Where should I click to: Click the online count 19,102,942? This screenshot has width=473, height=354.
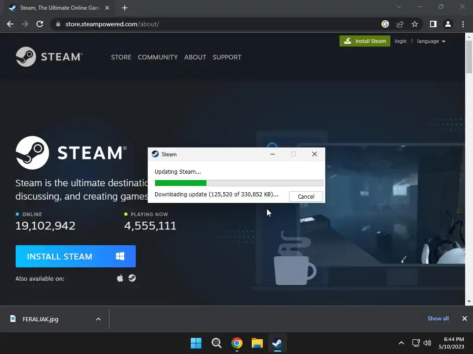[x=45, y=226]
